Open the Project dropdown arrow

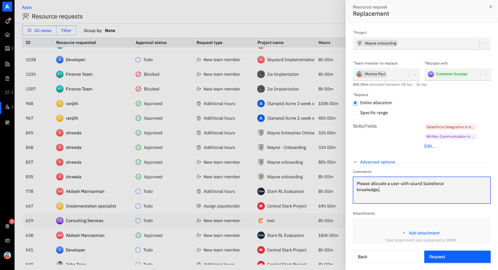click(x=485, y=43)
